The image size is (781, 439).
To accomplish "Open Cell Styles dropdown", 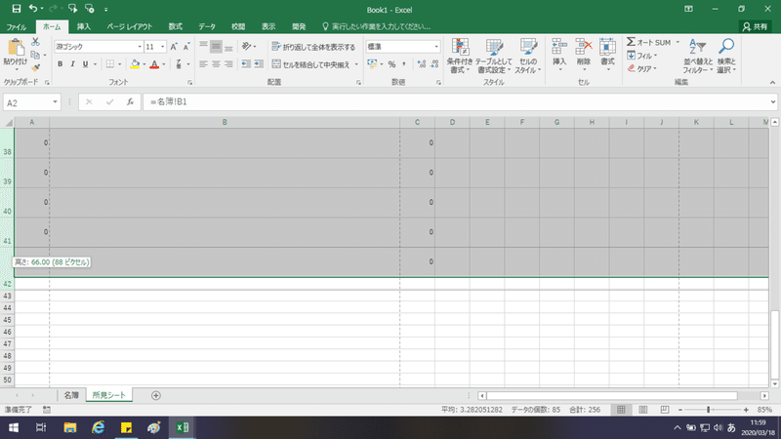I will pyautogui.click(x=528, y=56).
